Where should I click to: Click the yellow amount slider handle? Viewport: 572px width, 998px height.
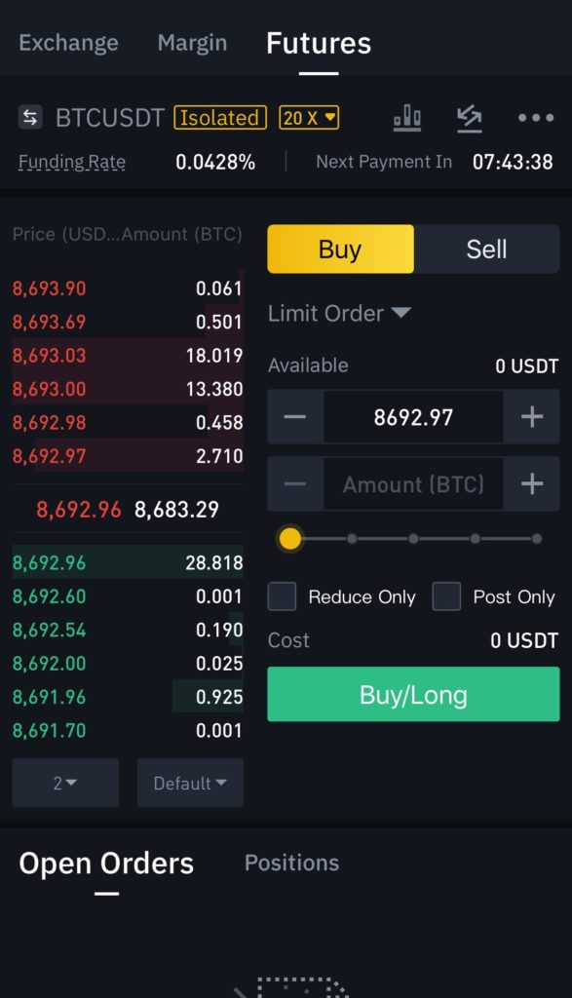[x=290, y=538]
